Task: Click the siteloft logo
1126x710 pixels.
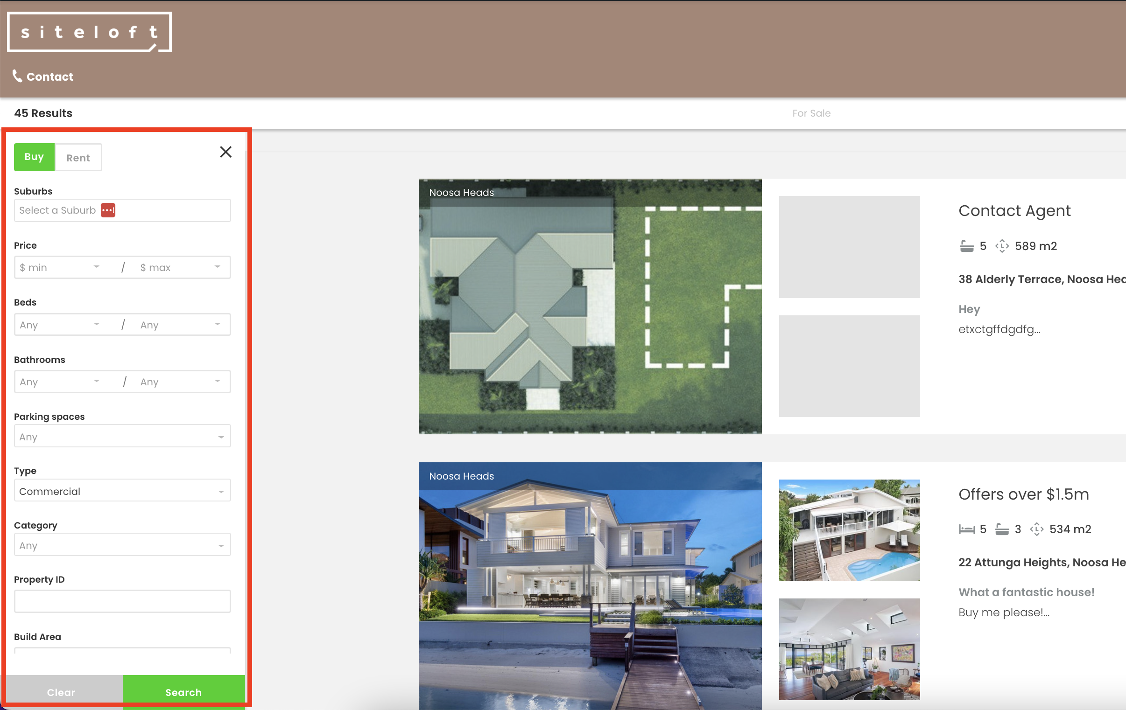Action: pyautogui.click(x=89, y=31)
